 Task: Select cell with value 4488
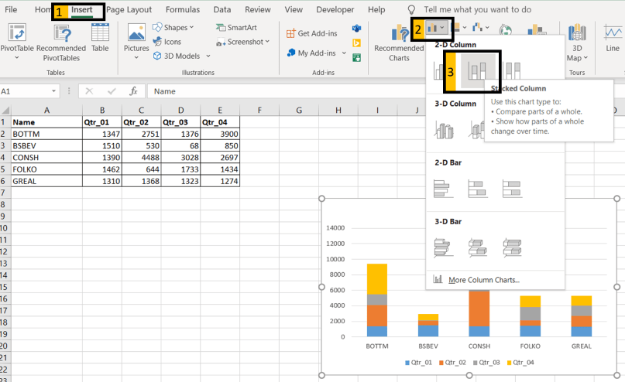tap(141, 158)
